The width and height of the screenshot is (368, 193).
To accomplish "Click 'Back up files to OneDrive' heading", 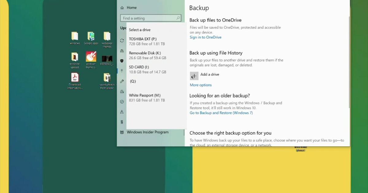I will [x=216, y=20].
